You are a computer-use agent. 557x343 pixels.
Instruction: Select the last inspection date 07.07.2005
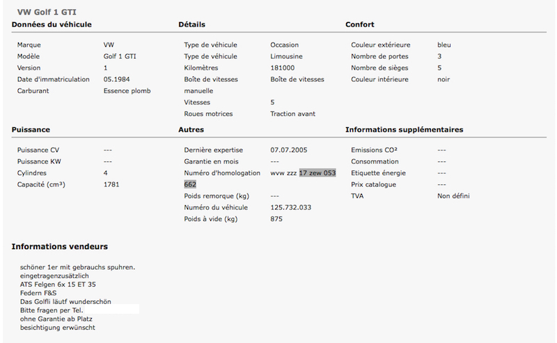tap(289, 150)
